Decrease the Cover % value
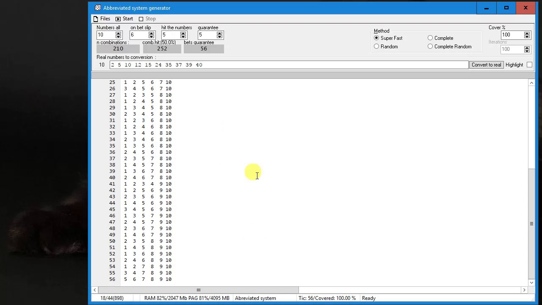 527,37
